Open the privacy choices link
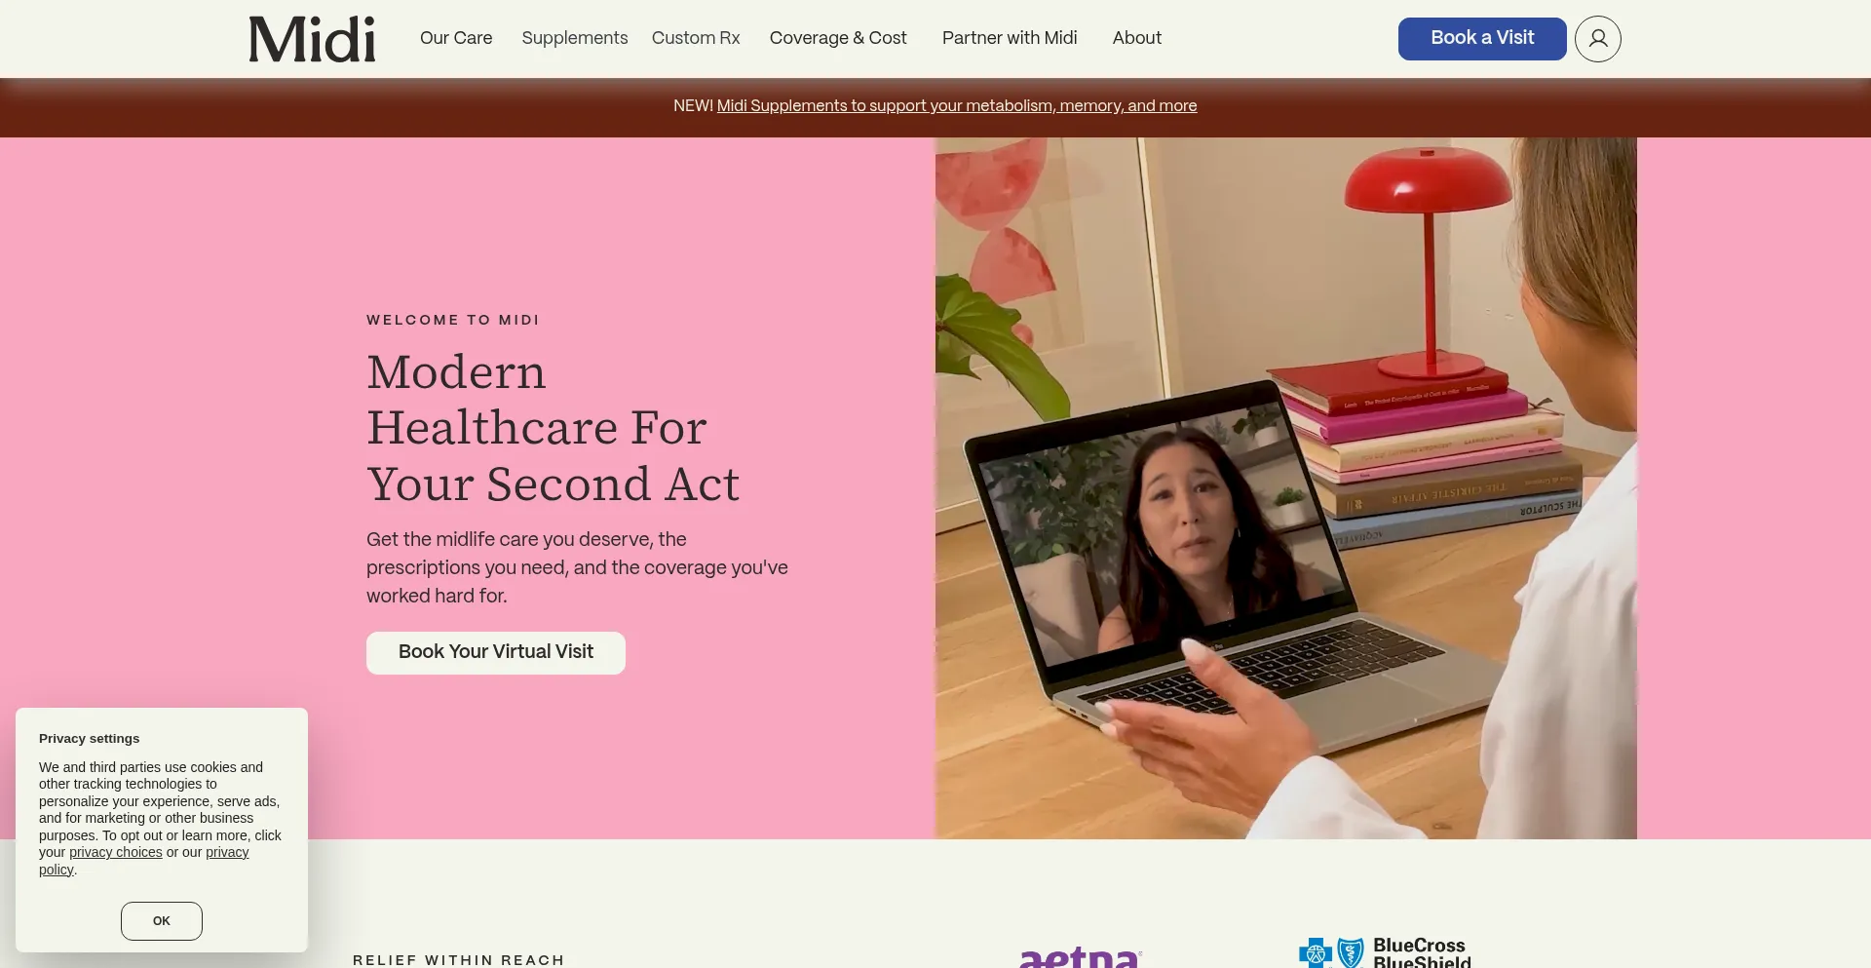The width and height of the screenshot is (1871, 968). click(116, 852)
